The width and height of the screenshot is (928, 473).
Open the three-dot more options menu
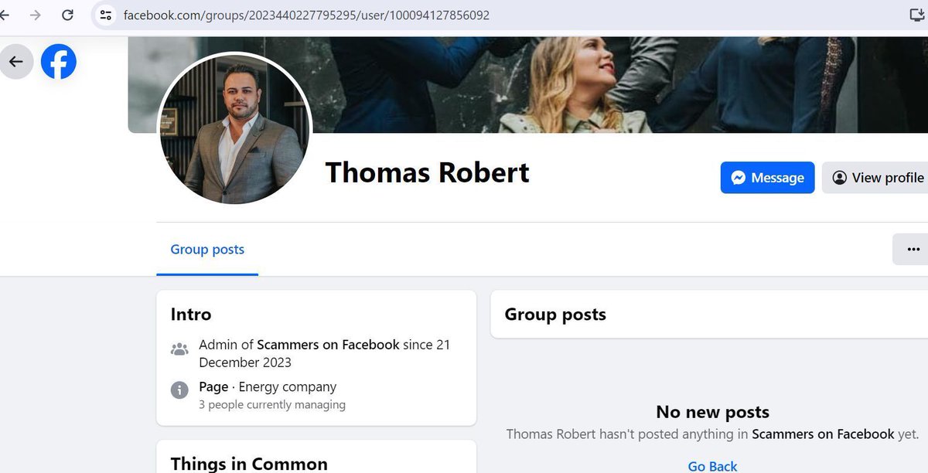[x=912, y=249]
